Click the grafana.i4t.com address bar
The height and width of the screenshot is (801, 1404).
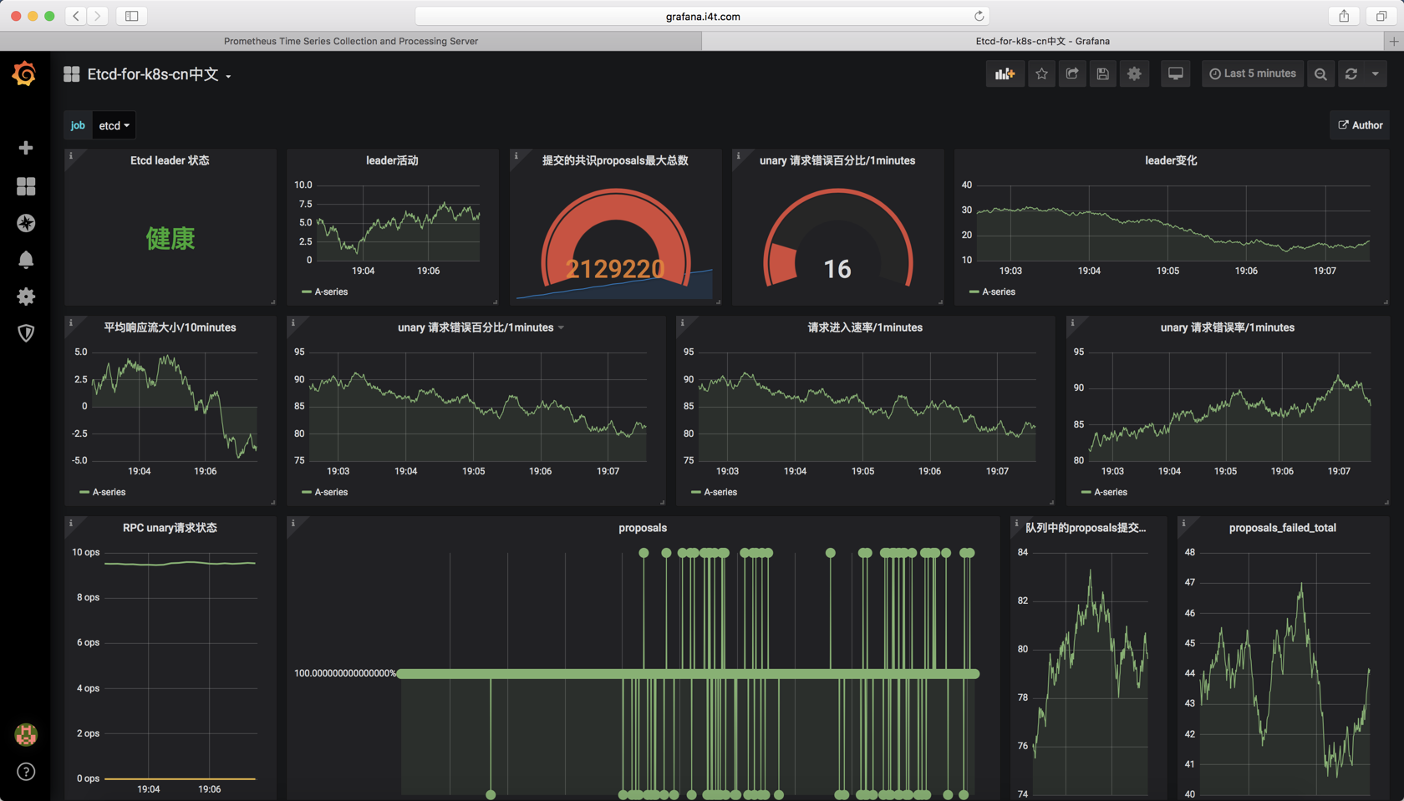click(x=703, y=16)
